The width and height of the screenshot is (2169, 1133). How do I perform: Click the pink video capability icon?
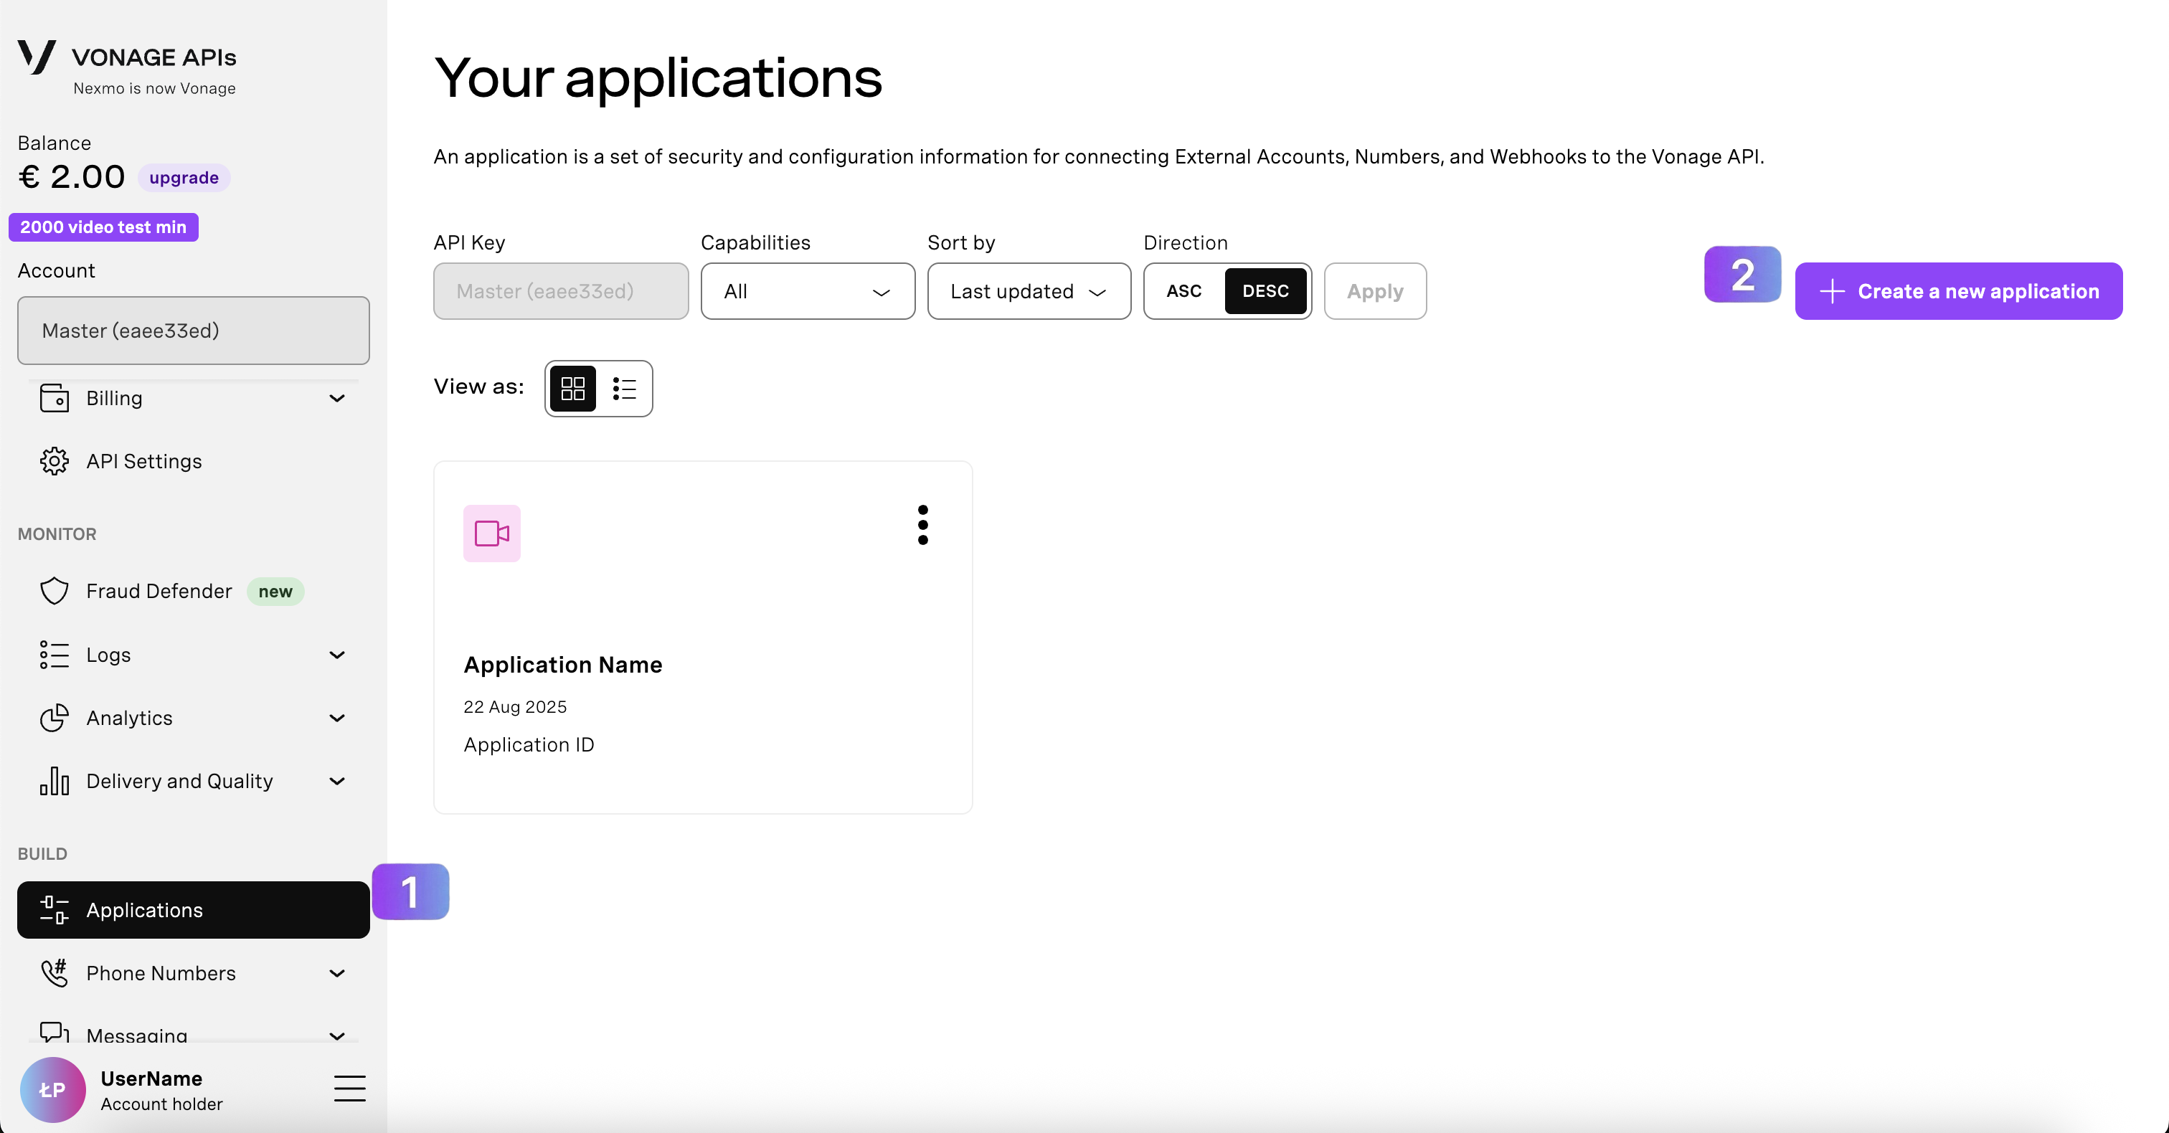point(492,534)
